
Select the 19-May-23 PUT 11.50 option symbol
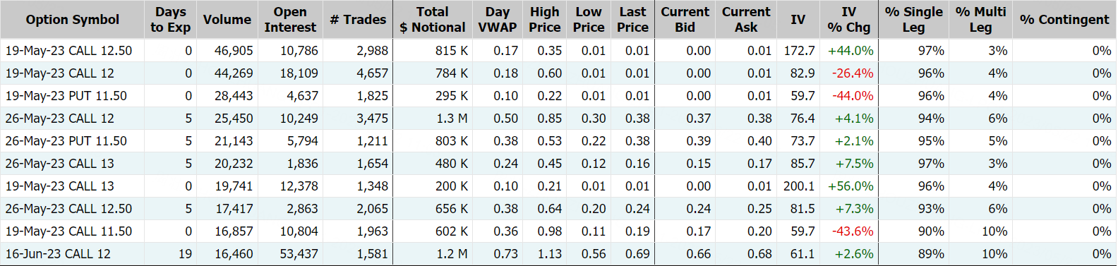tap(66, 96)
